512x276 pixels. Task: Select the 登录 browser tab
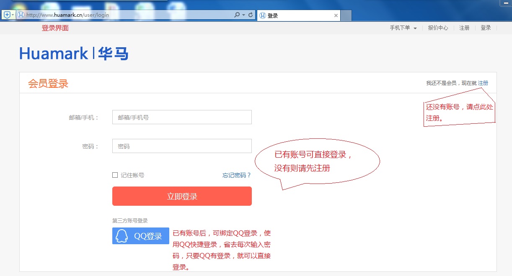coord(298,15)
